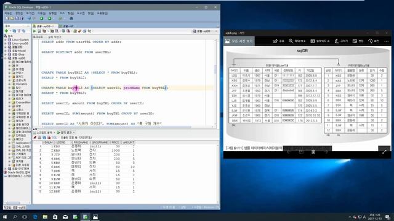Click the Open folder icon in main toolbar
The width and height of the screenshot is (394, 221).
12,18
